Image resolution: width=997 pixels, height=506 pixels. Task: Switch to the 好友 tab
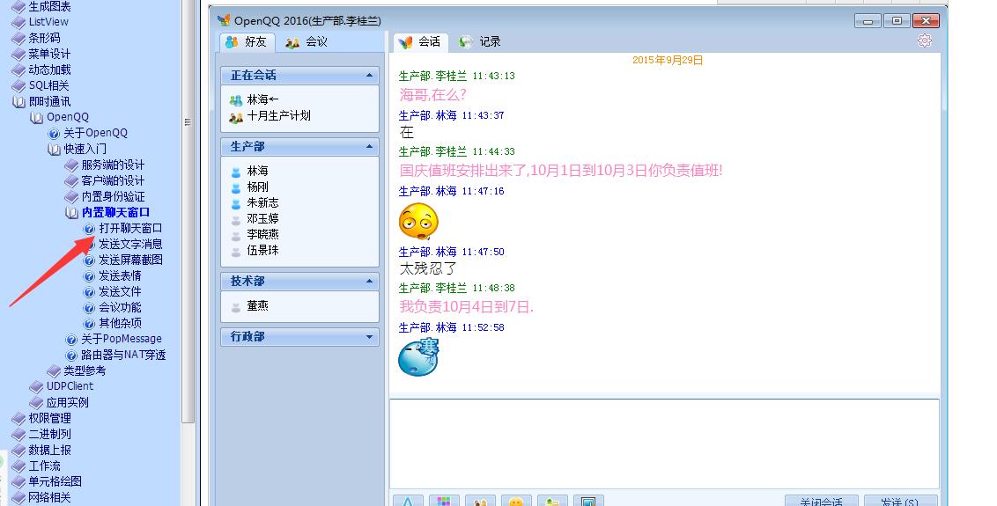(247, 42)
